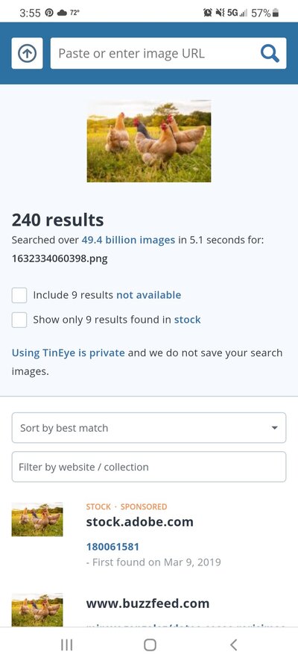This screenshot has width=298, height=664.
Task: Tap the Android home button icon
Action: point(150,645)
